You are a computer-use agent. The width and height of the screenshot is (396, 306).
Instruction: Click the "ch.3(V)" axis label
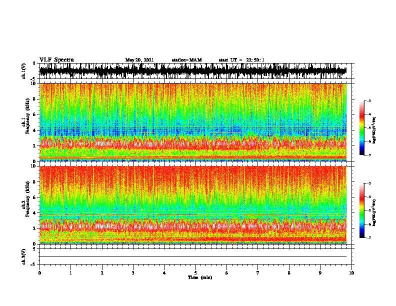(24, 256)
